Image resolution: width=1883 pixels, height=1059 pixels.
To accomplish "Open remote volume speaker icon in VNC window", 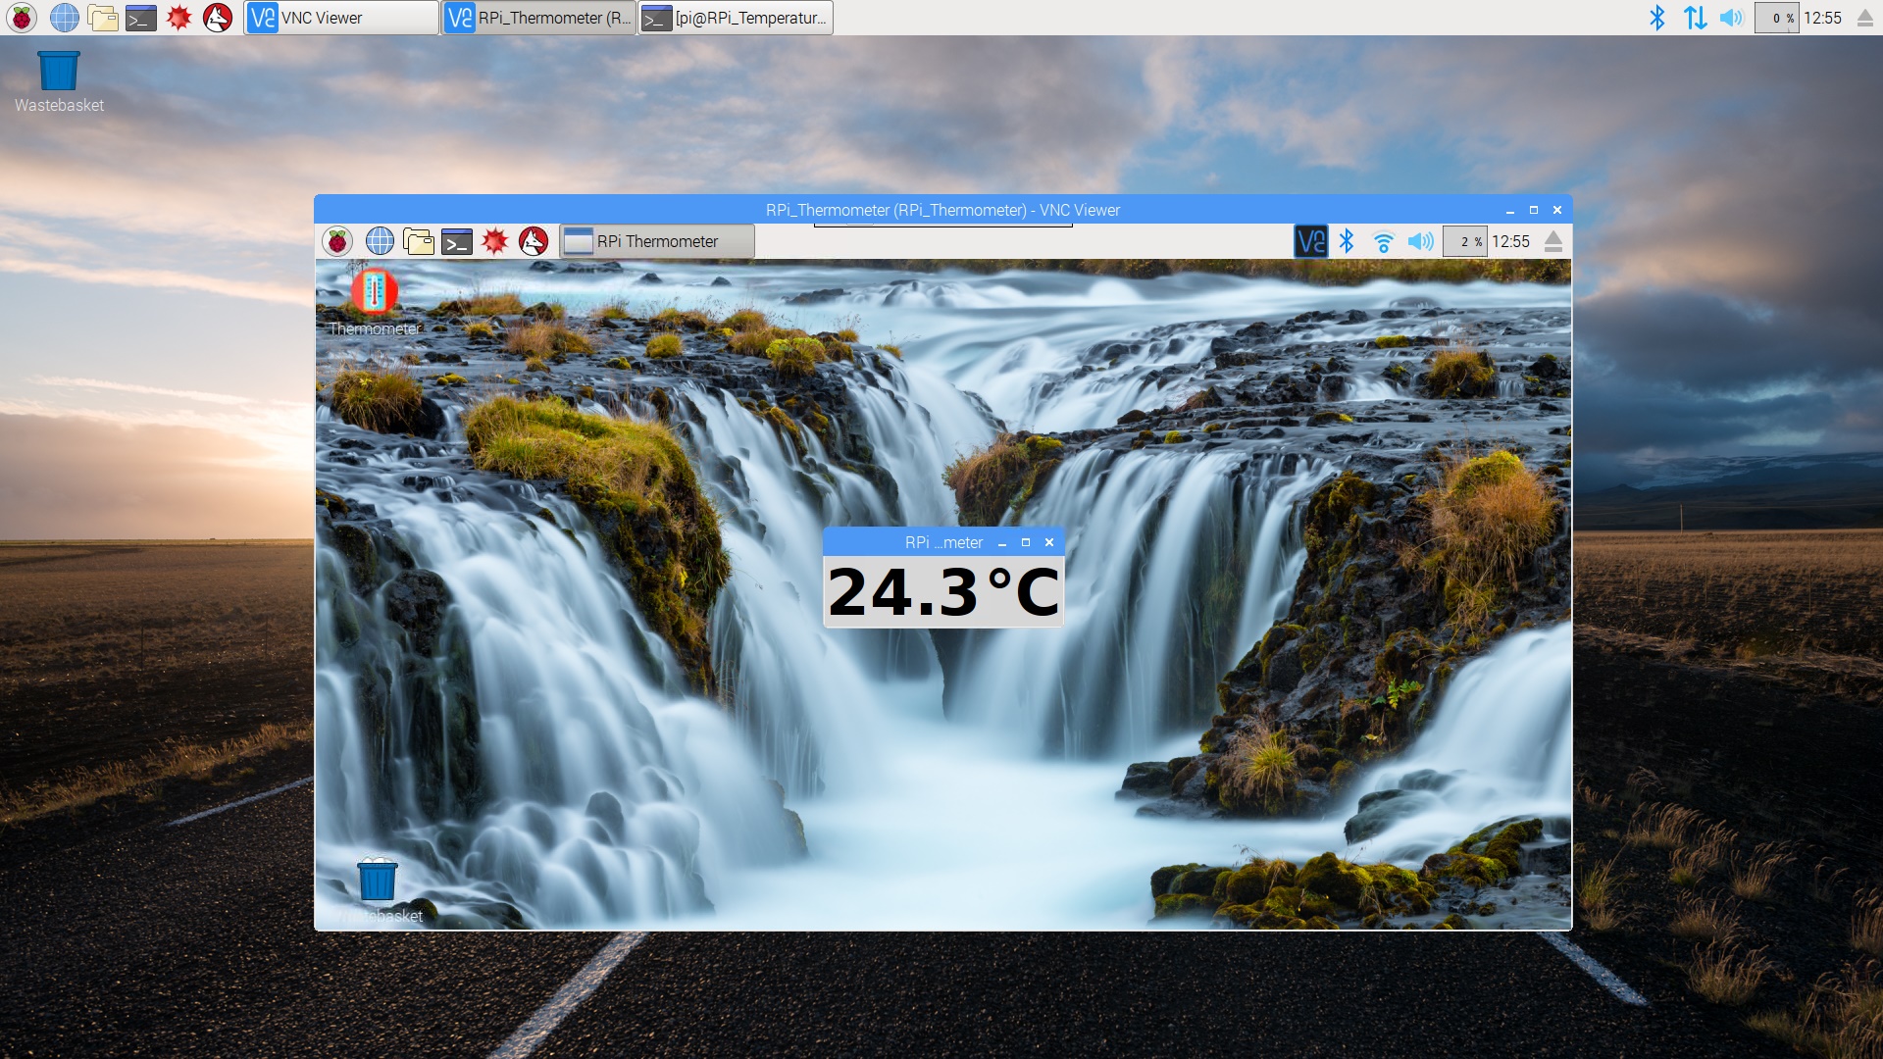I will [1420, 241].
